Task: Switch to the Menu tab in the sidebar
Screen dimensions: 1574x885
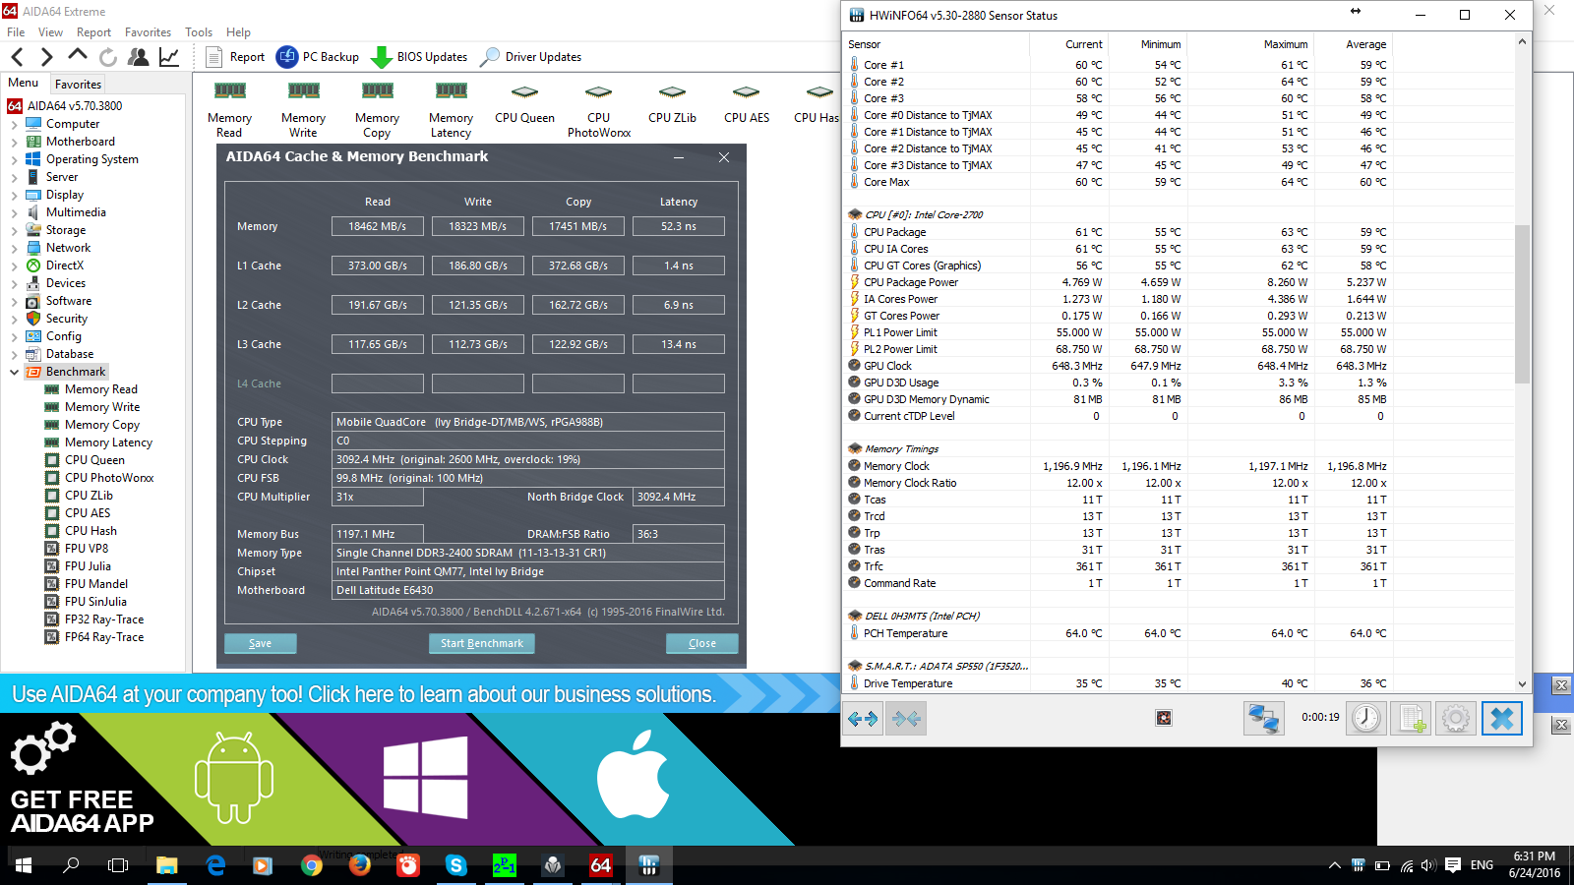Action: (24, 84)
